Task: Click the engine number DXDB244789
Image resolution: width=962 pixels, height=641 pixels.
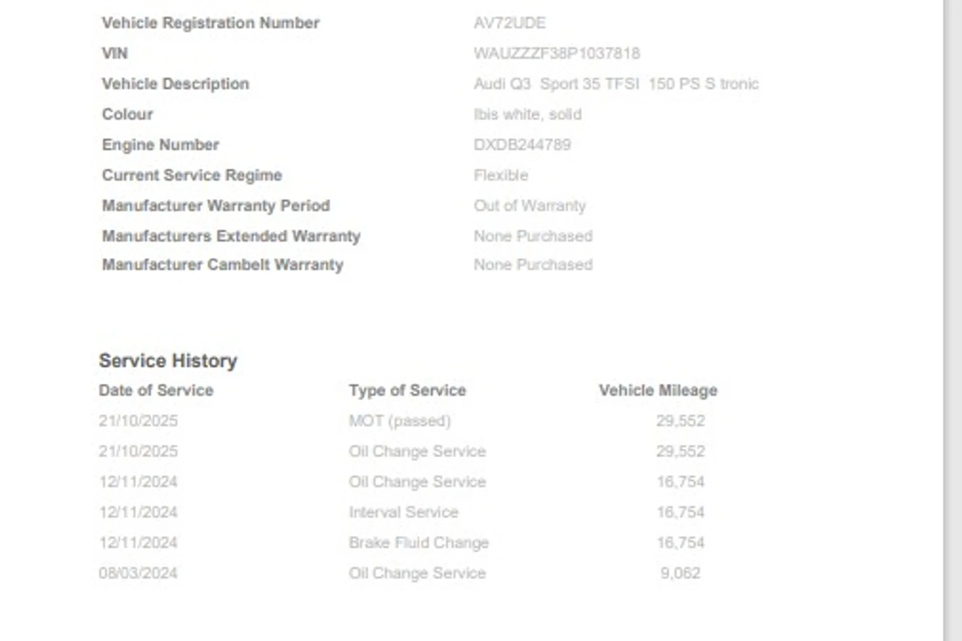Action: (522, 145)
